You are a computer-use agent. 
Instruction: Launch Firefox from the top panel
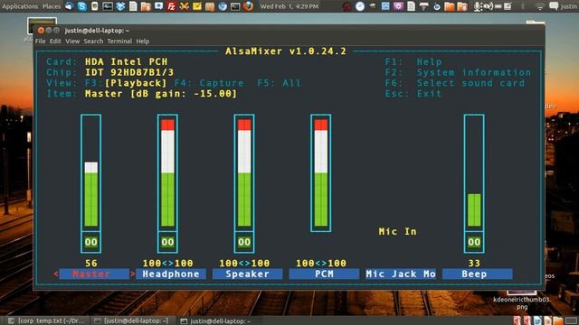click(x=248, y=6)
